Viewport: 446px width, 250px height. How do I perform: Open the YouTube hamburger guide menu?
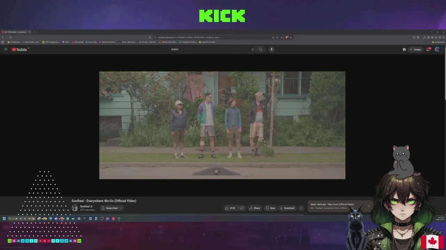coord(6,49)
